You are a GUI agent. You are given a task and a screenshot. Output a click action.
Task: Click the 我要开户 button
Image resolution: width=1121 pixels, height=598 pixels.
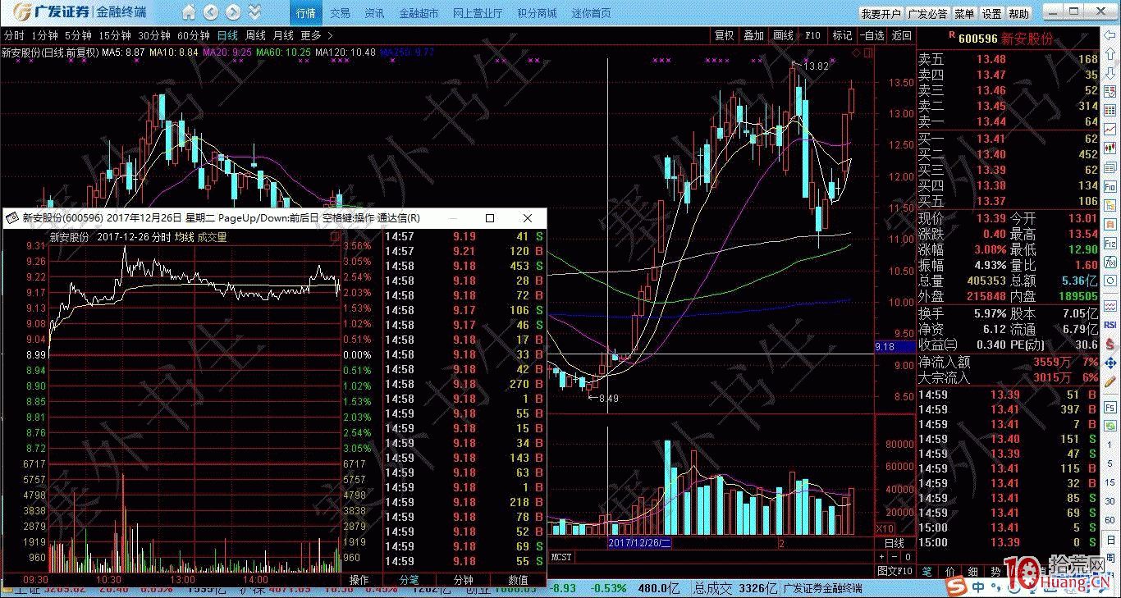(881, 14)
